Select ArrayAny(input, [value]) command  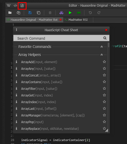(38, 69)
